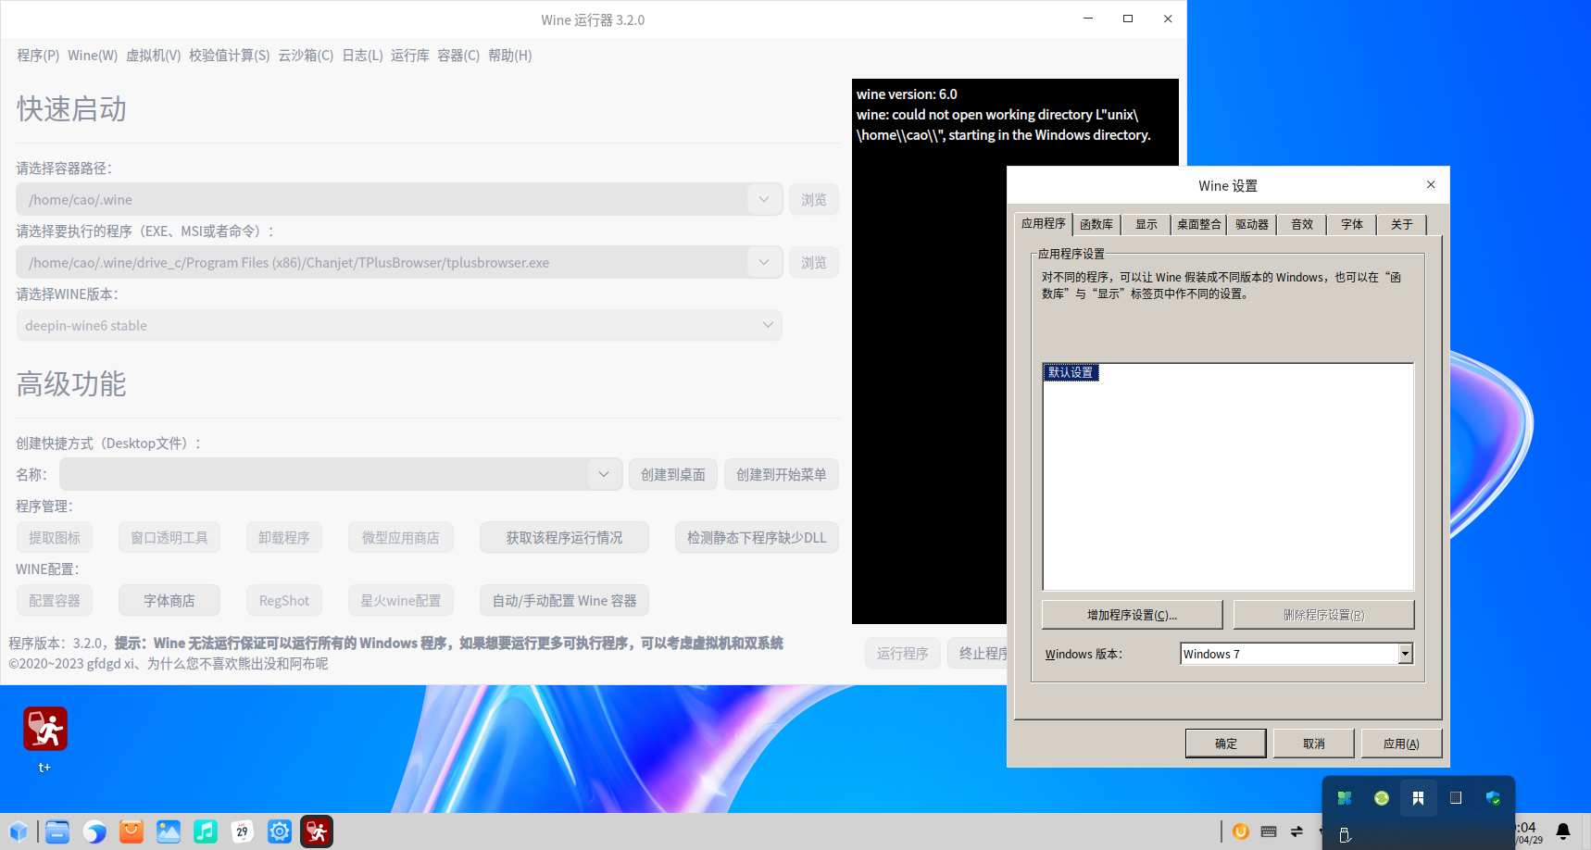Viewport: 1591px width, 850px height.
Task: Switch to the 显示 tab
Action: 1146,224
